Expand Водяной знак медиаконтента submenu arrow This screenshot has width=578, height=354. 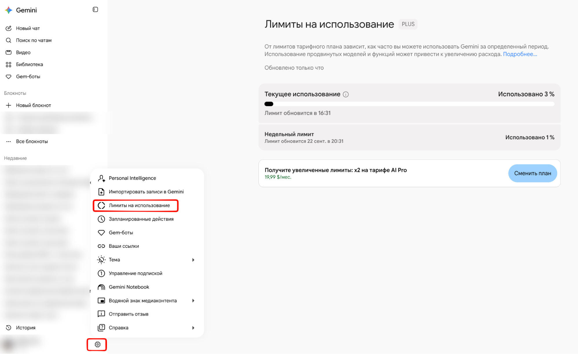(193, 301)
